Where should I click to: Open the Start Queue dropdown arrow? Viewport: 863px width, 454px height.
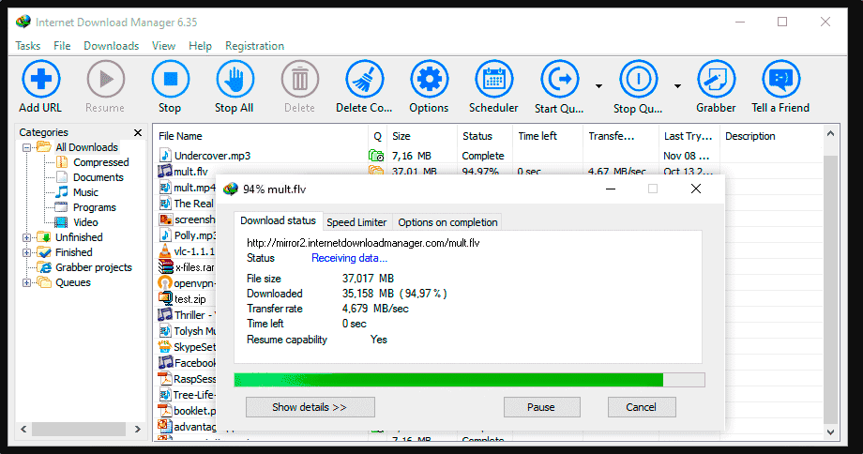pos(598,86)
